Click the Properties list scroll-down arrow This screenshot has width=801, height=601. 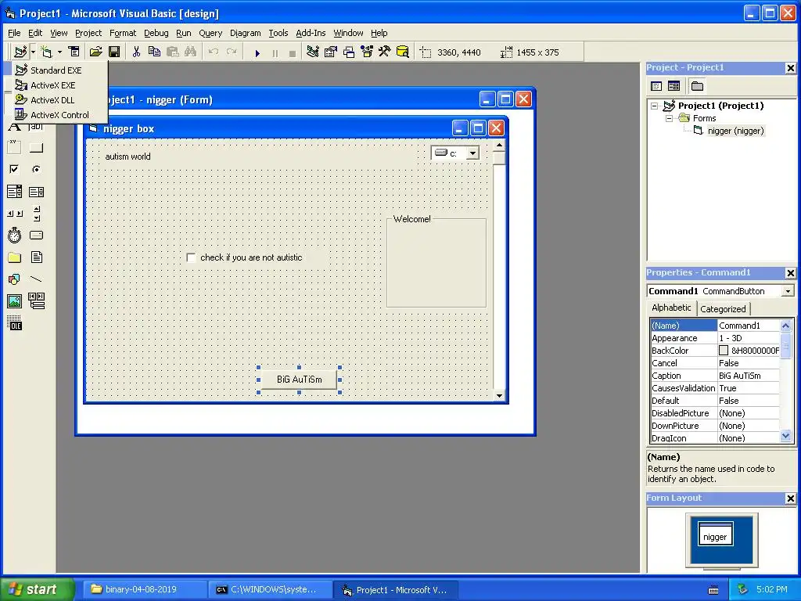[785, 436]
